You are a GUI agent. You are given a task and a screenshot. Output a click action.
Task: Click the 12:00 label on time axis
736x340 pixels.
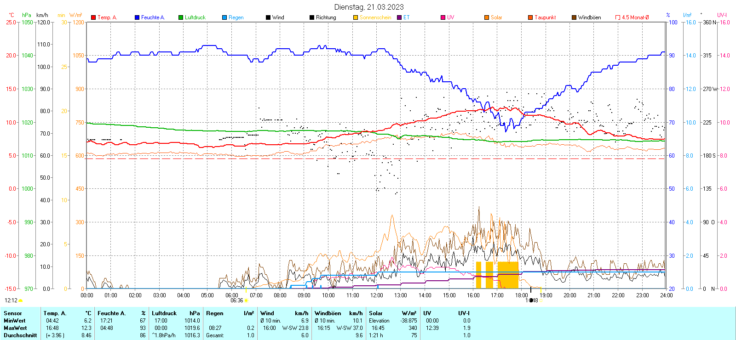377,295
